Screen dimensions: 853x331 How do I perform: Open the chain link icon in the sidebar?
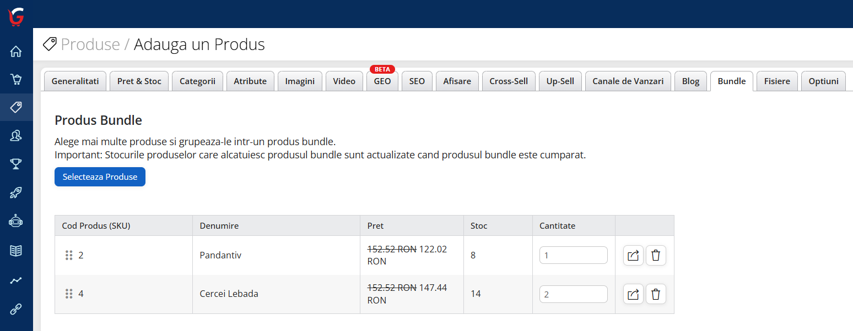(x=16, y=310)
